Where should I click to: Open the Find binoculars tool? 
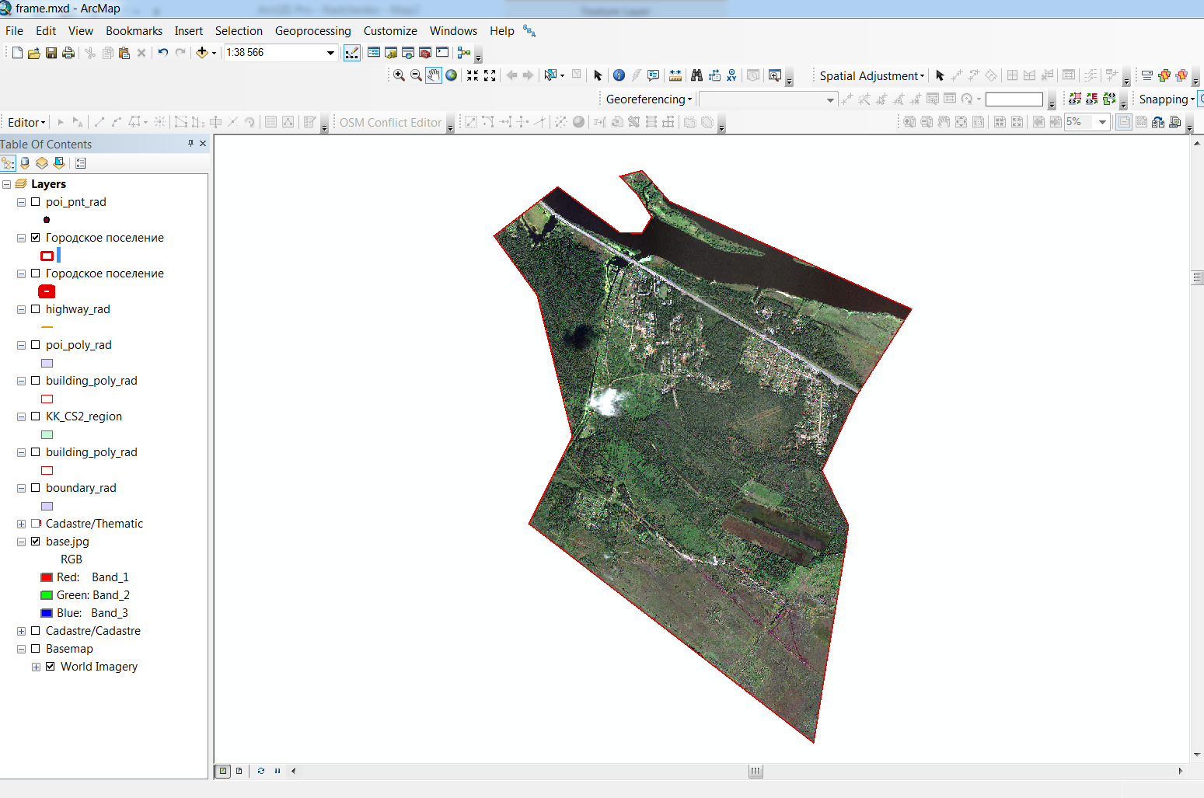pos(696,75)
